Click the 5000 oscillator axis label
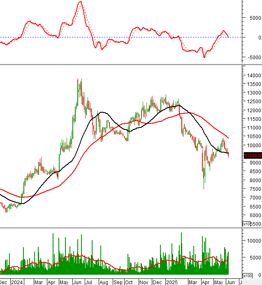Image resolution: width=262 pixels, height=285 pixels. [x=255, y=18]
